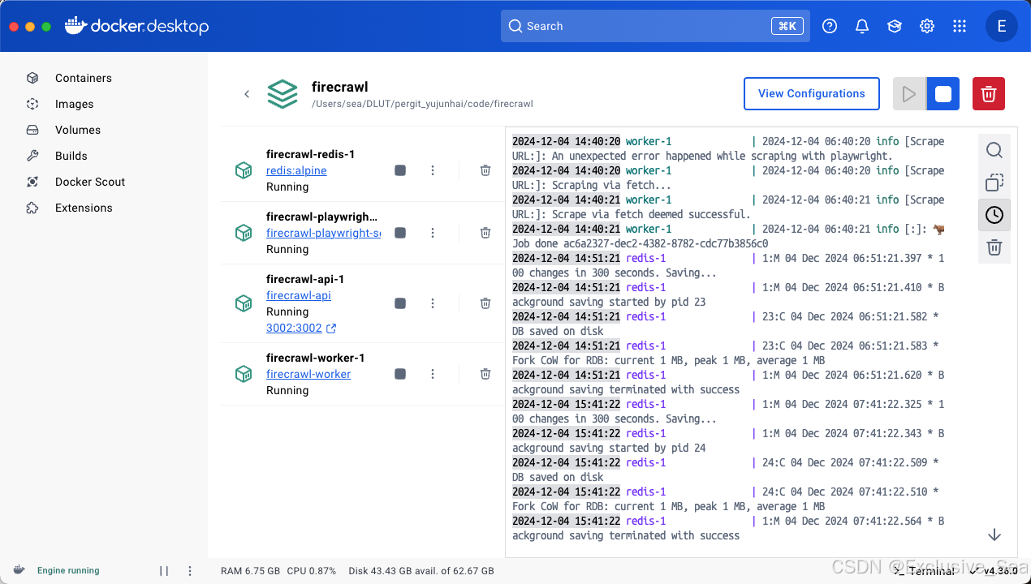Open engine options menu with three dots in status bar
Viewport: 1031px width, 584px height.
(x=190, y=571)
